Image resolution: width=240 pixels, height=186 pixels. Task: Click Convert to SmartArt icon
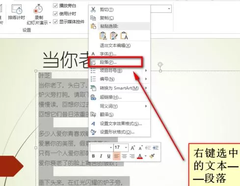click(93, 88)
